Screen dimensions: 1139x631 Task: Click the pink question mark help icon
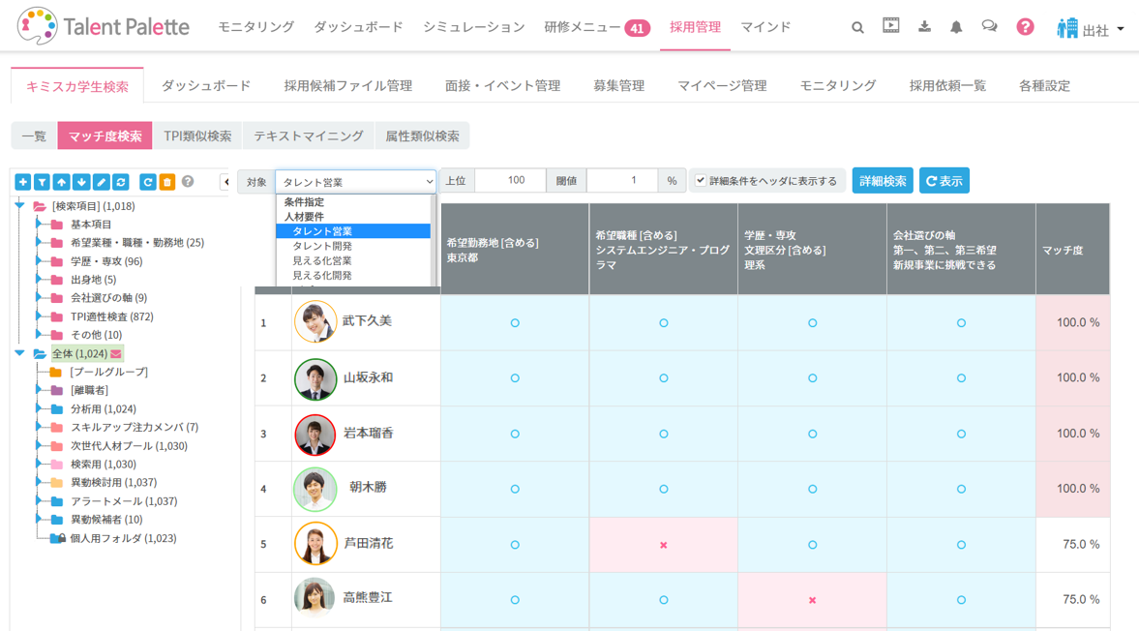pos(1025,27)
